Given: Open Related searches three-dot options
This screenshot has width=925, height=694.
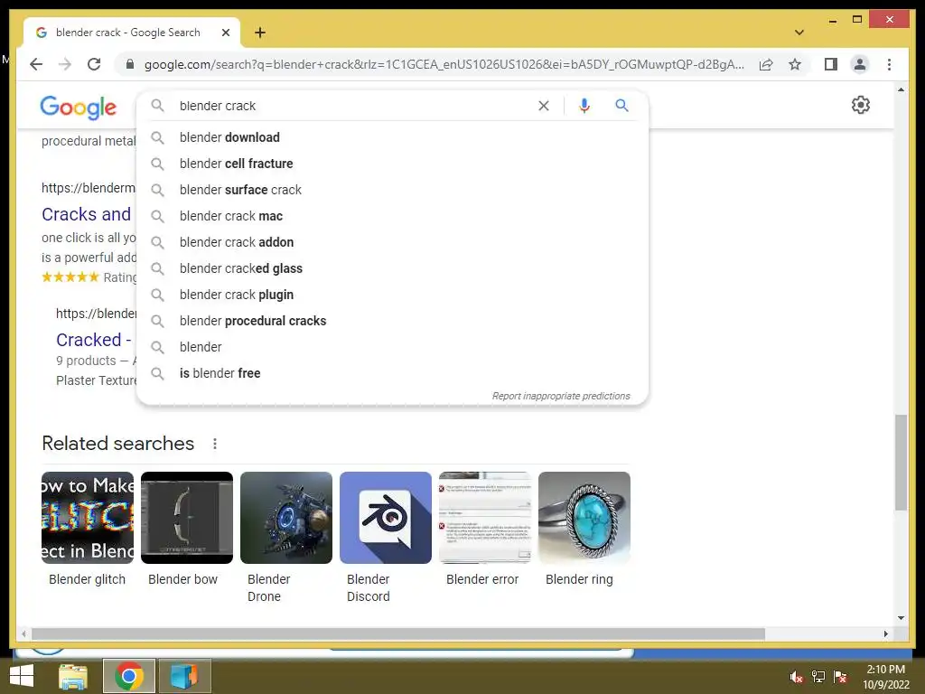Looking at the screenshot, I should click(215, 444).
